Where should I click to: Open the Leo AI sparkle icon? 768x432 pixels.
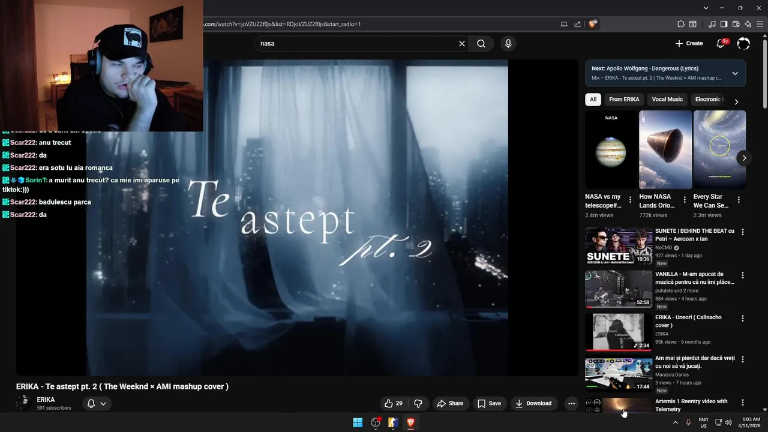[x=748, y=24]
